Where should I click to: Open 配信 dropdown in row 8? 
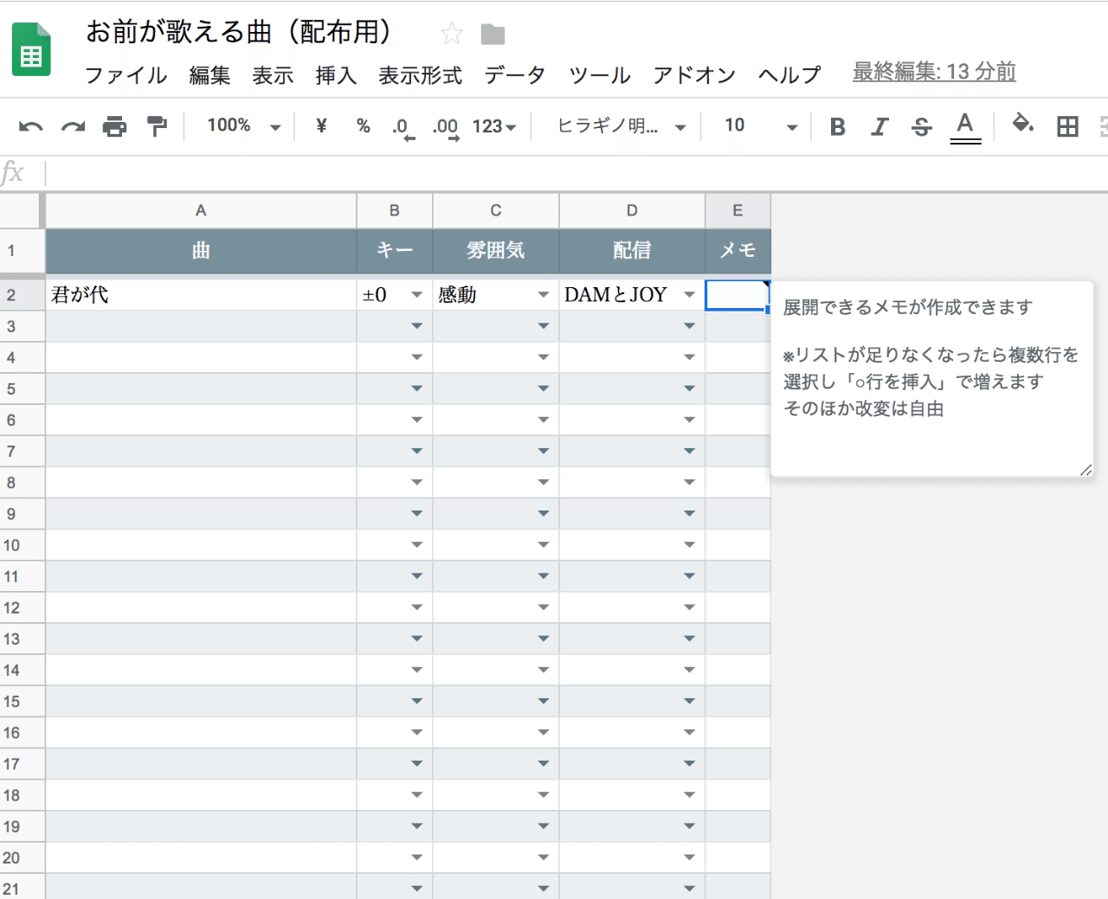[690, 482]
